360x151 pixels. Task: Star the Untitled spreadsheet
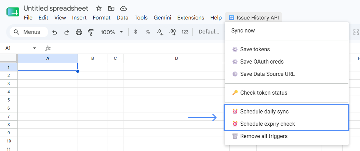pyautogui.click(x=99, y=9)
